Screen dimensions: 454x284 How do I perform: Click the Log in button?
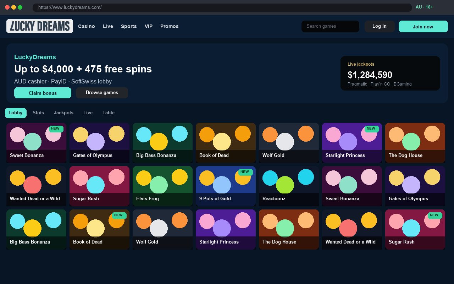click(x=380, y=26)
